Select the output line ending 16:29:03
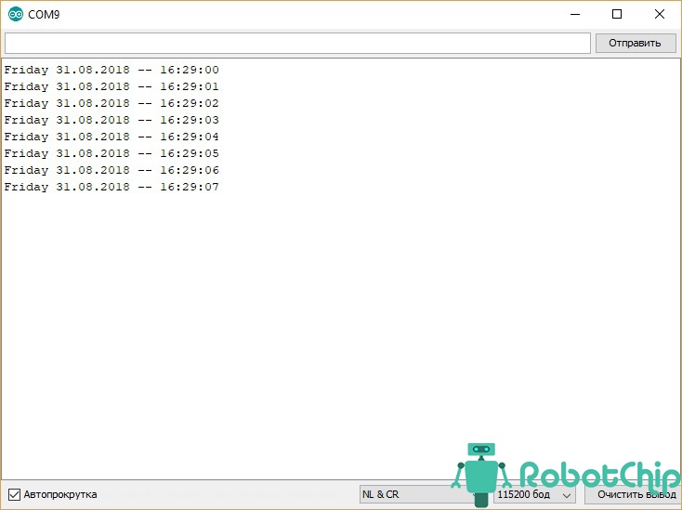Viewport: 682px width, 510px height. tap(111, 120)
